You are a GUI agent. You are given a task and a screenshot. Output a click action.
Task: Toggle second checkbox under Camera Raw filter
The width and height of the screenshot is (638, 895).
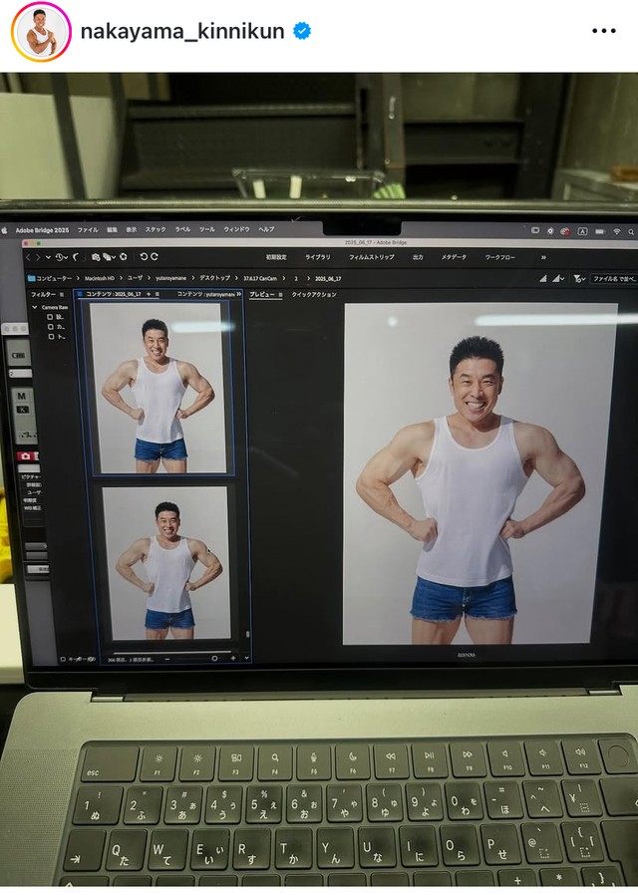click(x=51, y=327)
